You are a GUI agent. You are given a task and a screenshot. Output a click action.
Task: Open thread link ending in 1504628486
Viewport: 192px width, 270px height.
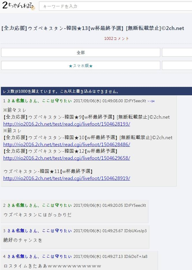click(66, 144)
